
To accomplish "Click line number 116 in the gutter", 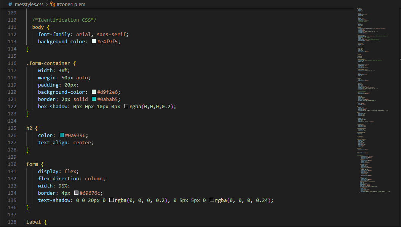I will 12,63.
